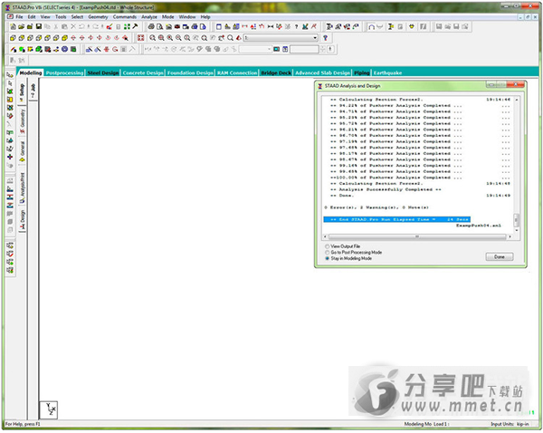This screenshot has width=543, height=433.
Task: Open the Tools menu
Action: pyautogui.click(x=61, y=16)
